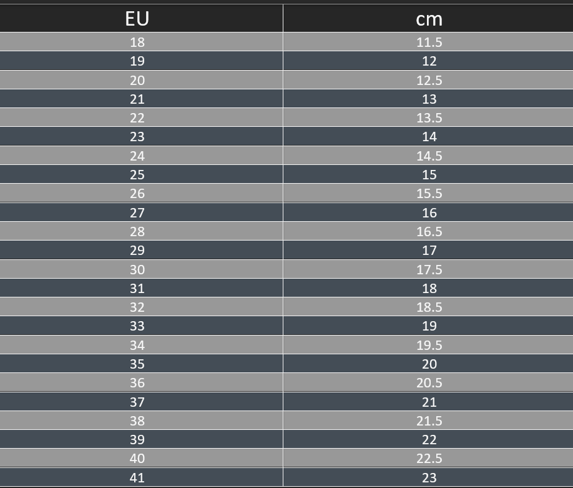The image size is (573, 488).
Task: Click EU size 24 cell
Action: click(137, 156)
